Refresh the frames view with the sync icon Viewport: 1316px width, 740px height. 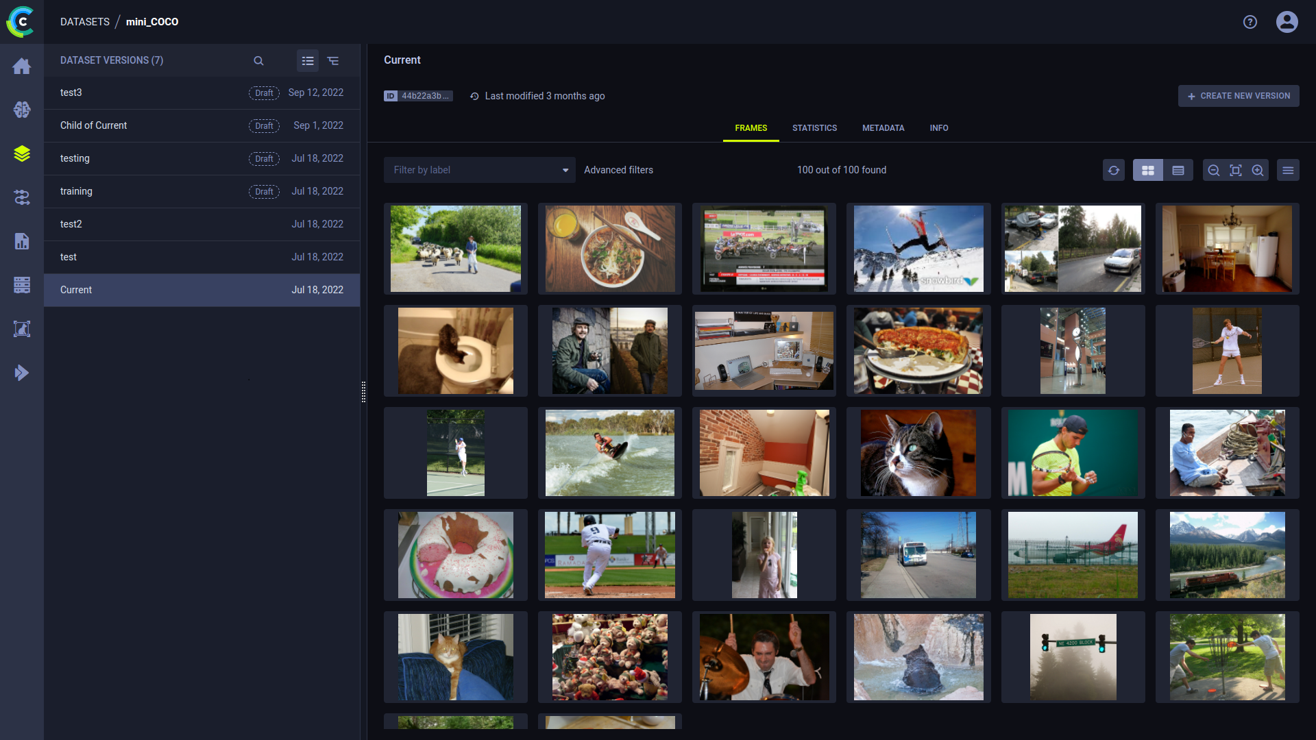1113,170
